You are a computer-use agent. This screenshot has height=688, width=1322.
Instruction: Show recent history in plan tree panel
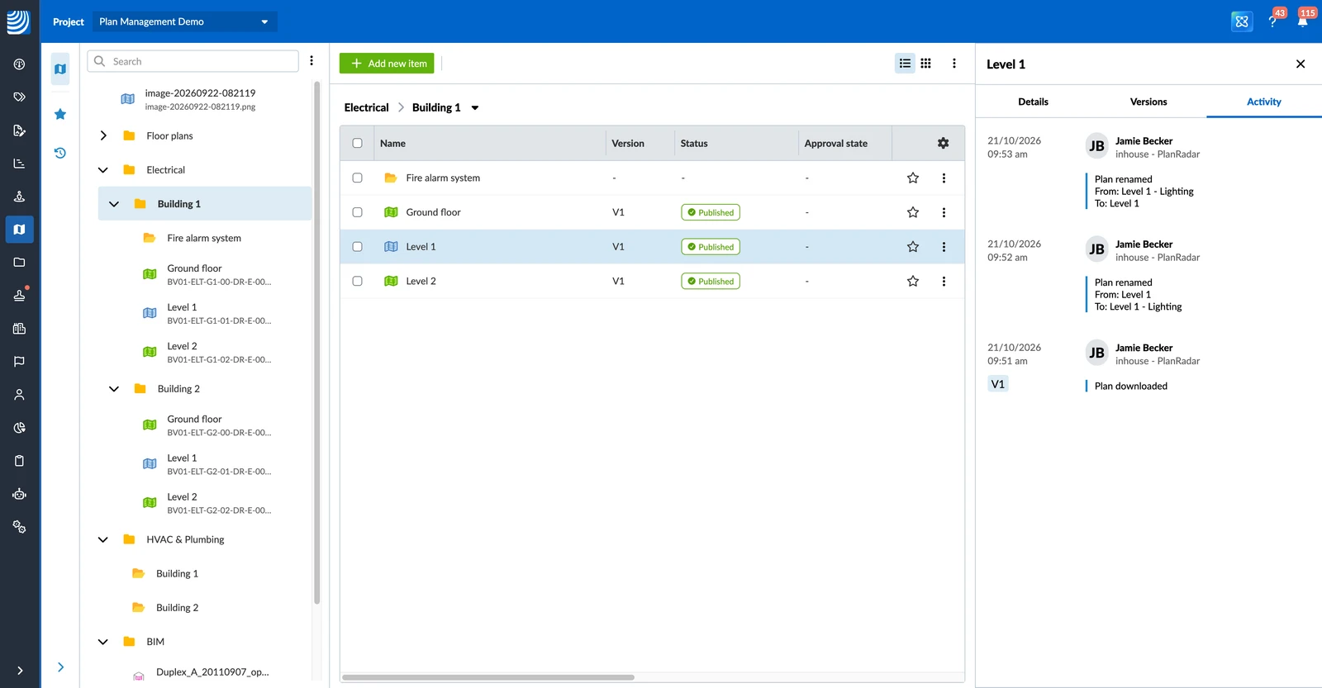(60, 153)
